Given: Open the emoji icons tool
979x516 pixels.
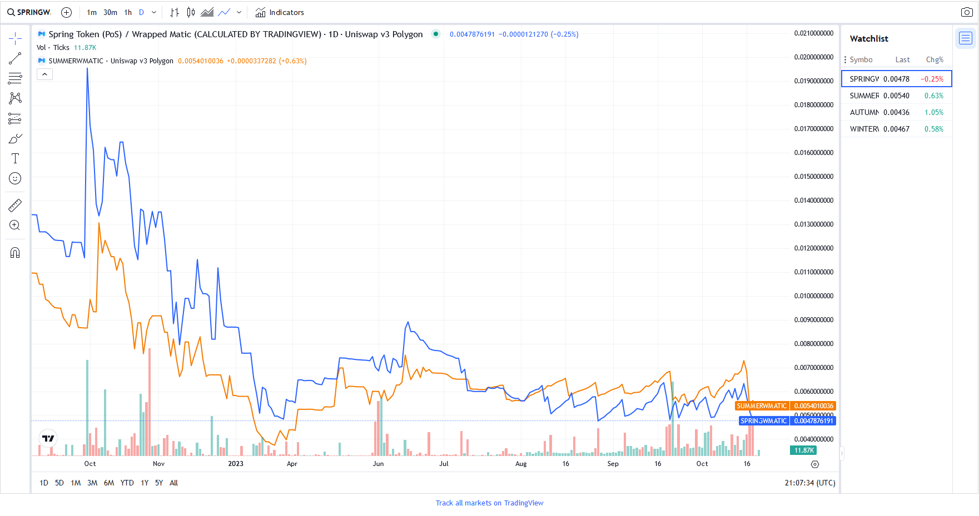Looking at the screenshot, I should 15,178.
